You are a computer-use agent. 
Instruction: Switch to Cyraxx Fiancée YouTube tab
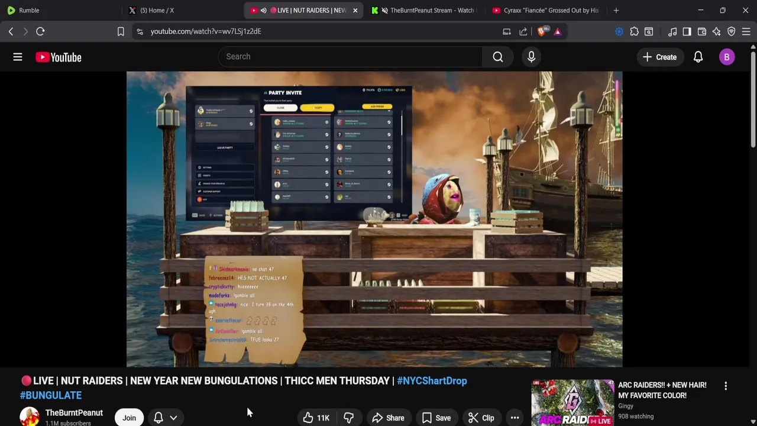[545, 10]
